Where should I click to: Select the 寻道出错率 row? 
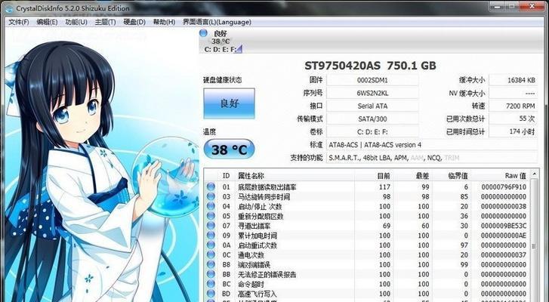pyautogui.click(x=366, y=226)
